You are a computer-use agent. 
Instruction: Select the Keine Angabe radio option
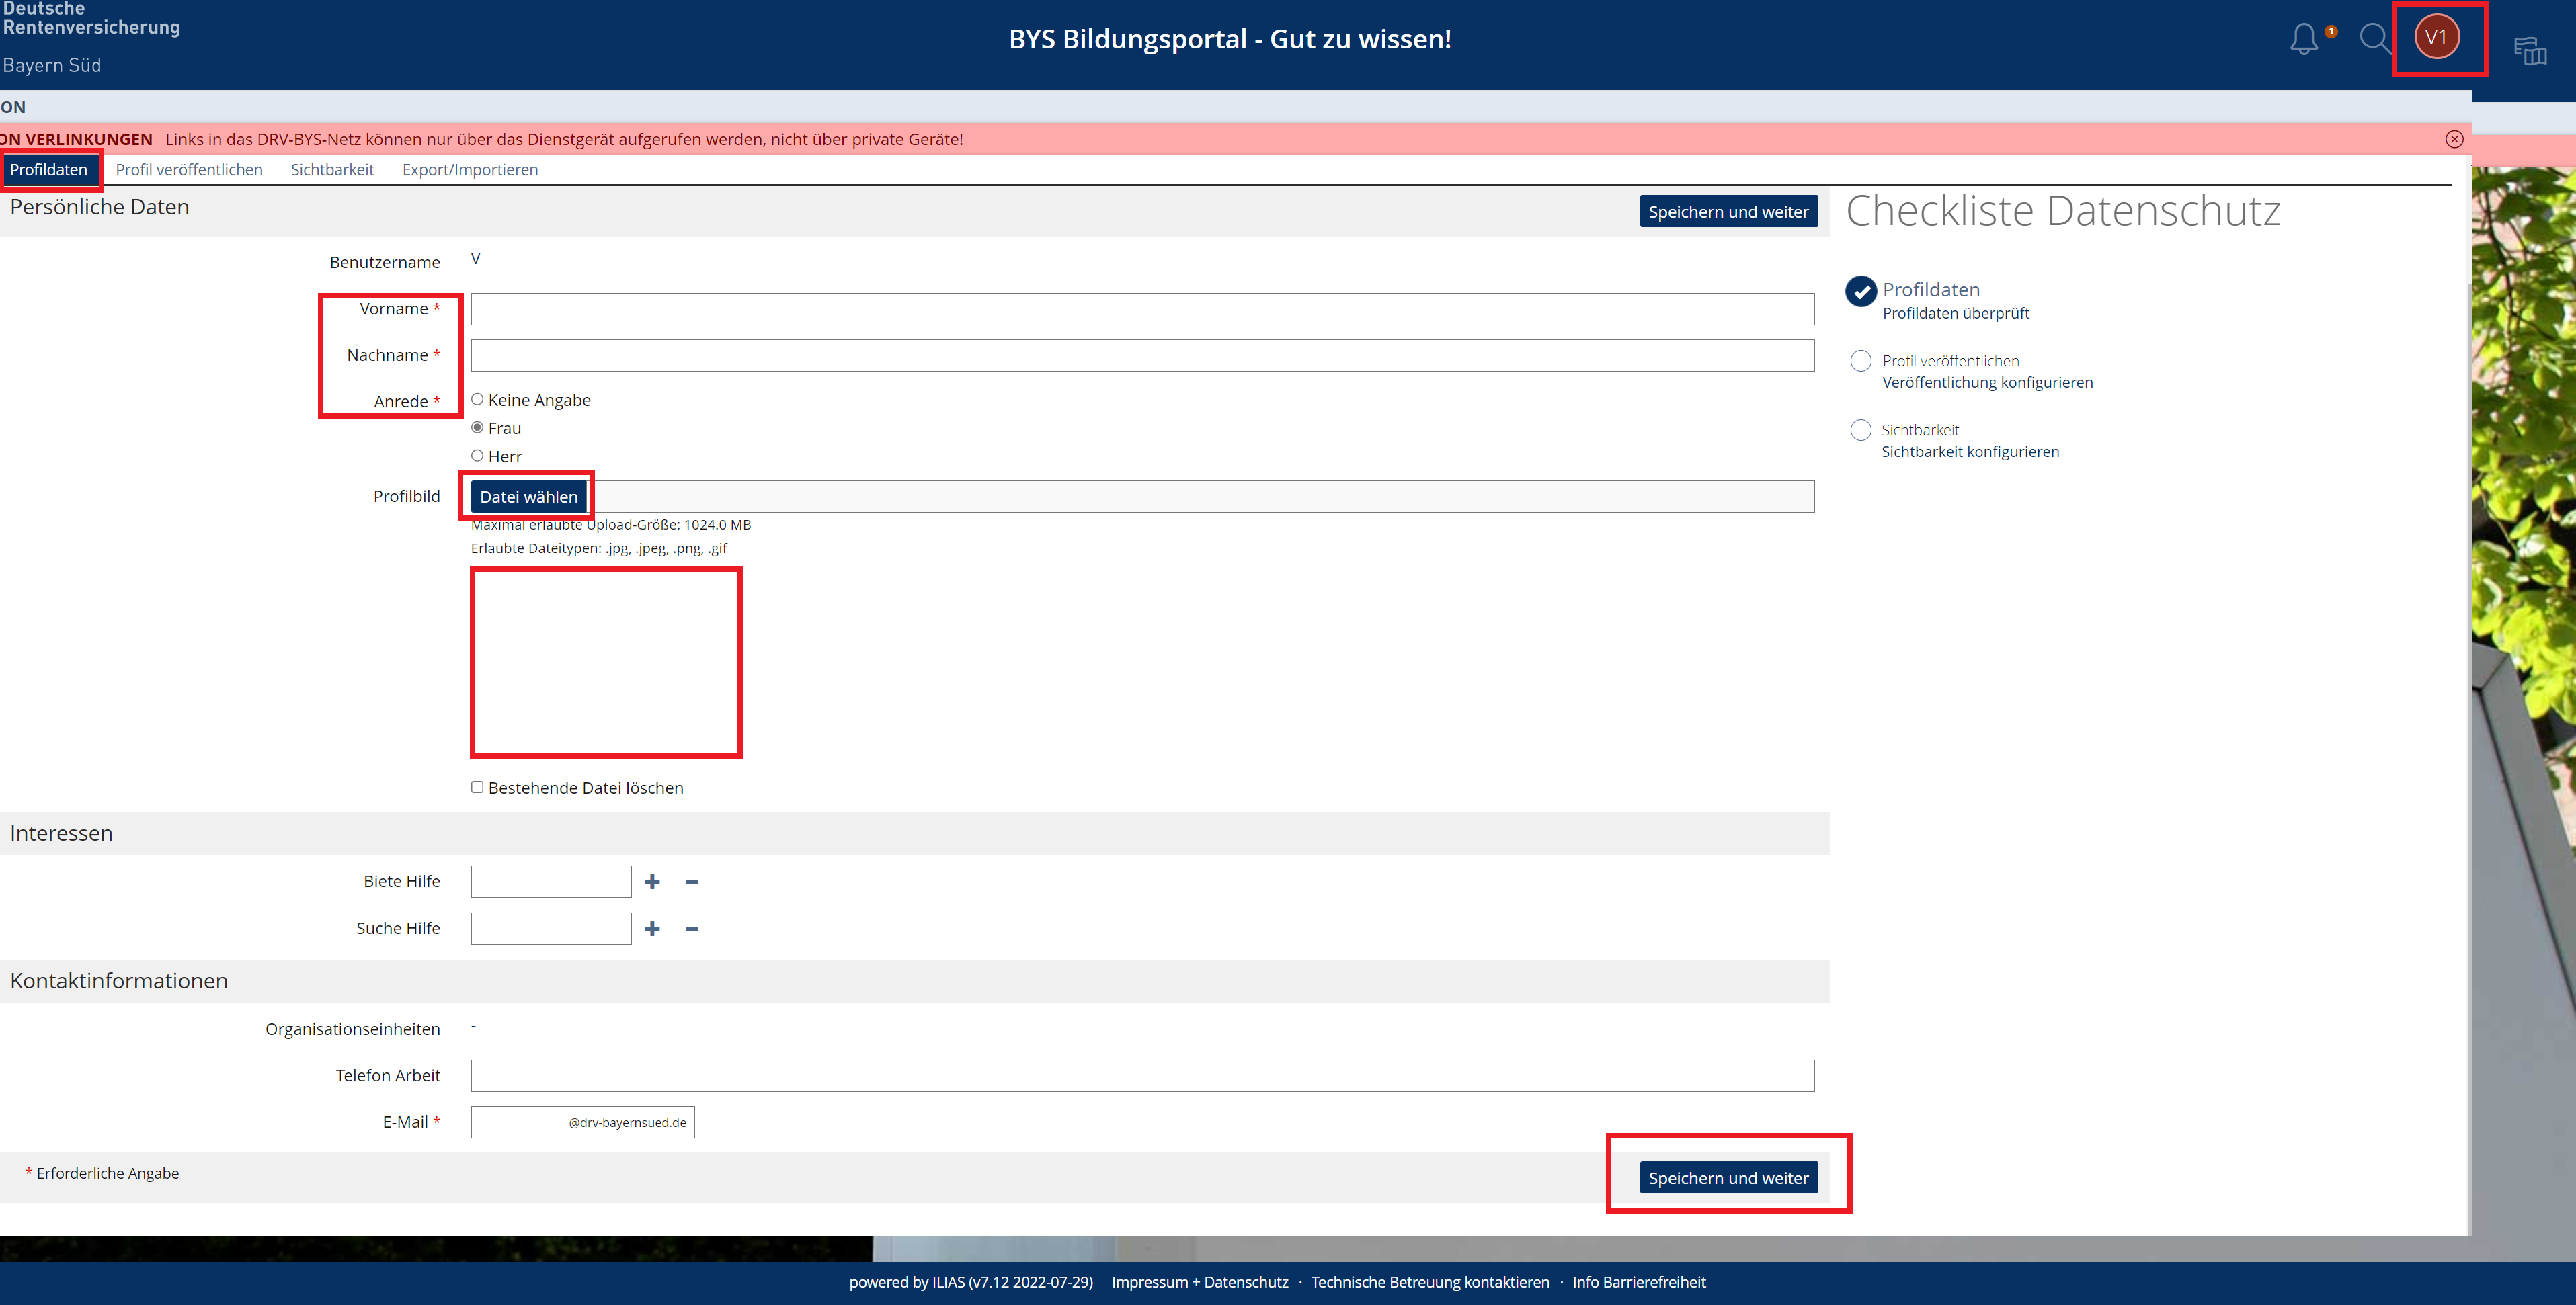pyautogui.click(x=477, y=399)
